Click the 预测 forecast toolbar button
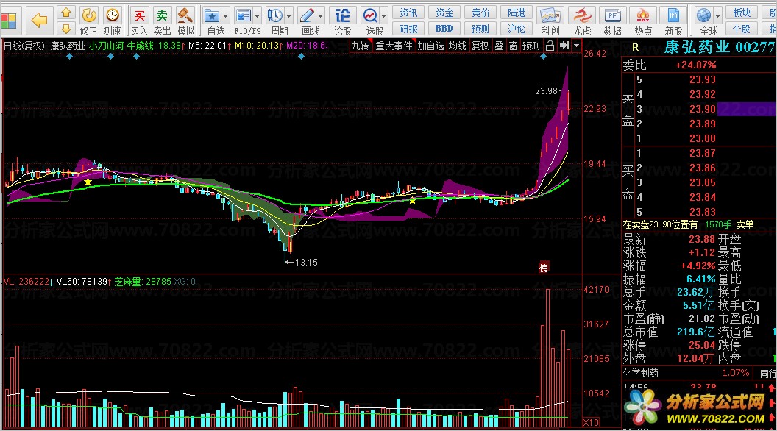The image size is (777, 431). pyautogui.click(x=480, y=29)
